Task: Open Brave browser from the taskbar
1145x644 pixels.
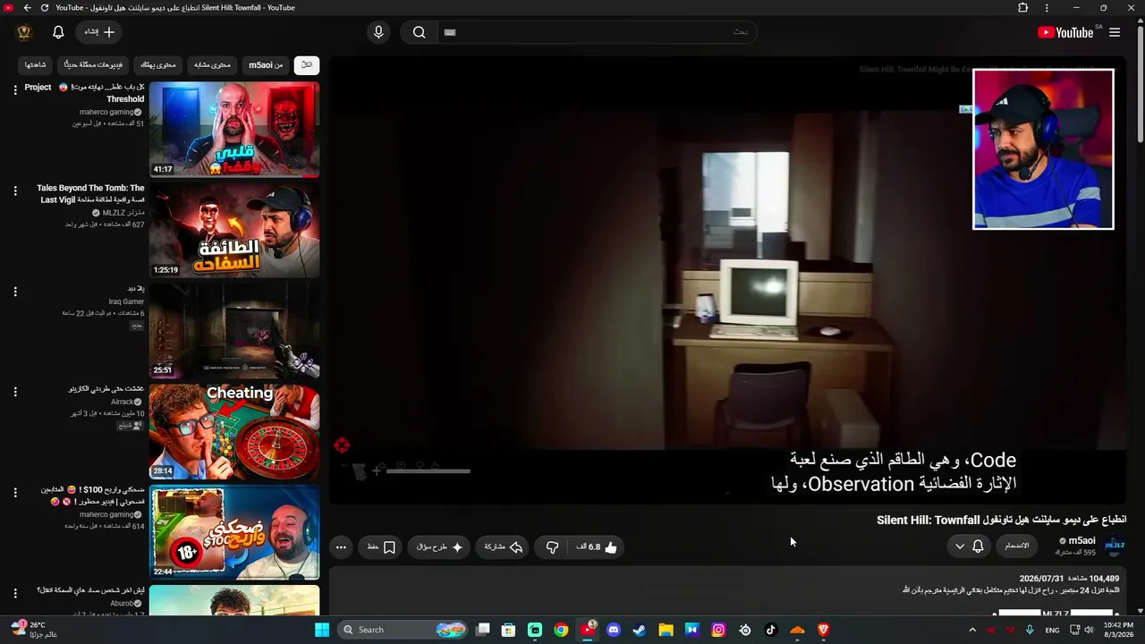Action: point(824,630)
